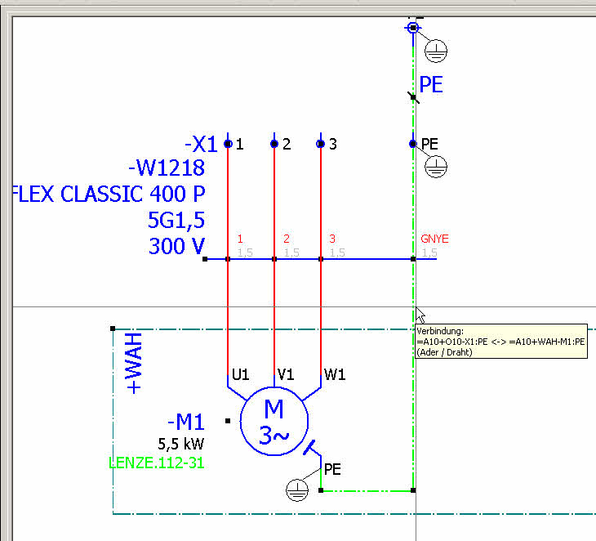Screen dimensions: 596x541
Task: Select terminal number 3 label
Action: coord(333,144)
